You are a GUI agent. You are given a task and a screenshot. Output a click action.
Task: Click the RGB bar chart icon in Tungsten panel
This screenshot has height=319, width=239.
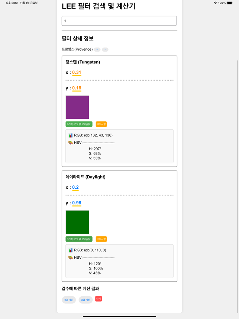71,135
